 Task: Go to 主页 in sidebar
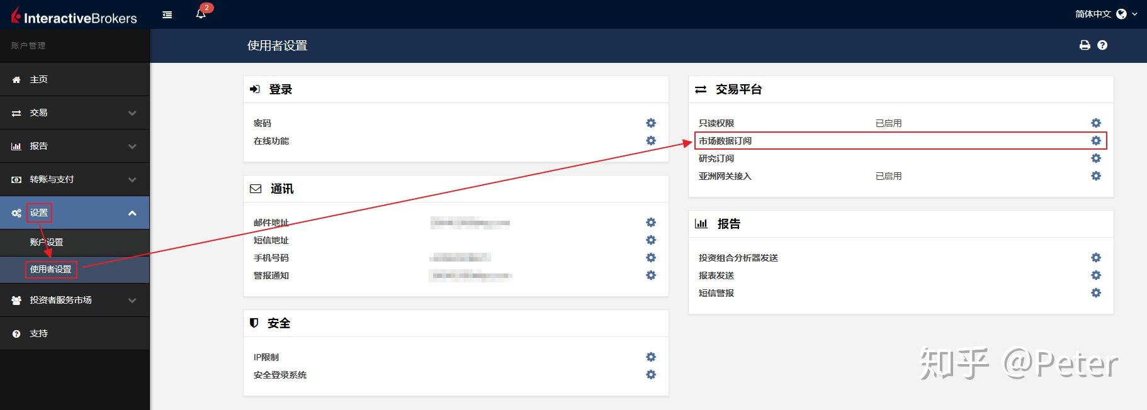point(75,79)
